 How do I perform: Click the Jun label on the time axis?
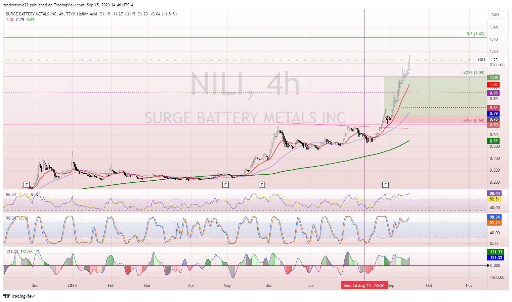(269, 286)
